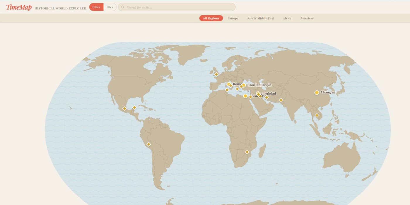Click the diamond site marker in Greece

click(237, 89)
